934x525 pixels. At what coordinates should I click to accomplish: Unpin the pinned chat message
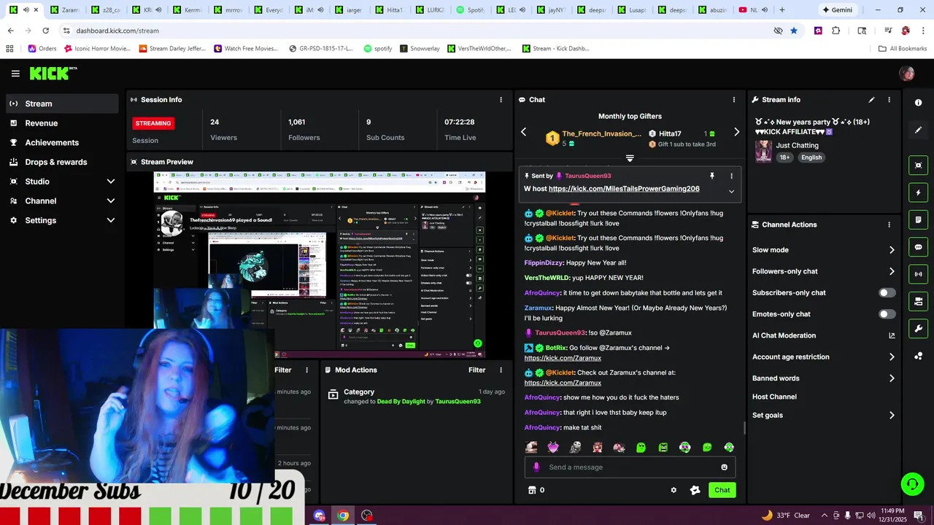click(x=712, y=176)
